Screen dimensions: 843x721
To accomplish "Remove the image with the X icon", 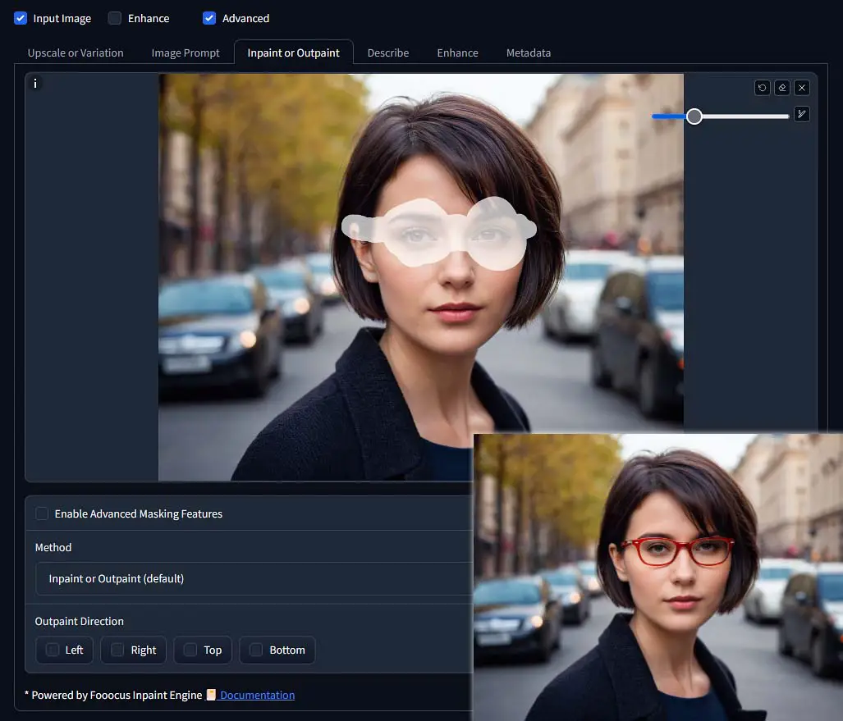I will point(802,88).
